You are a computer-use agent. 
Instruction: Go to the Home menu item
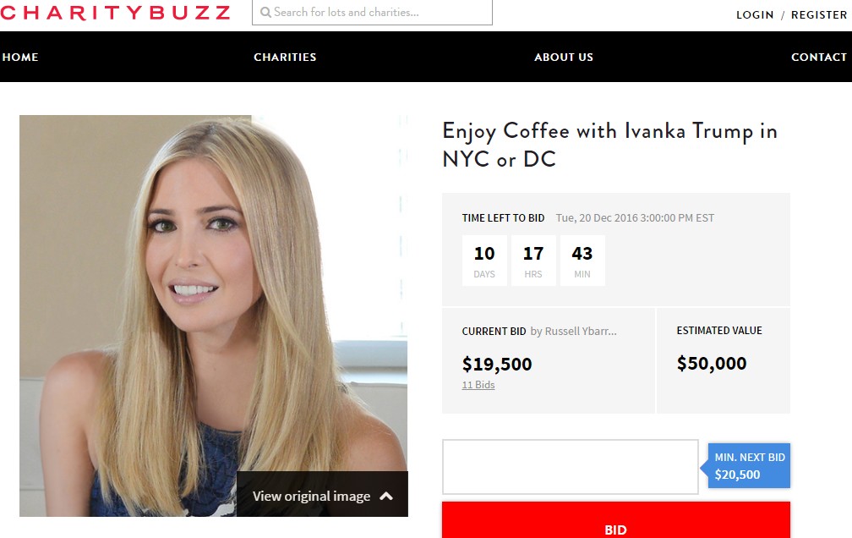click(20, 58)
